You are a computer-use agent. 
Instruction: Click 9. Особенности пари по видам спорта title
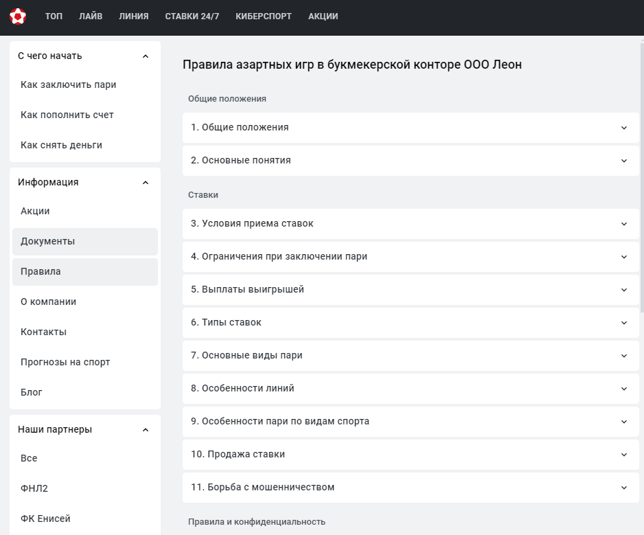click(x=280, y=421)
